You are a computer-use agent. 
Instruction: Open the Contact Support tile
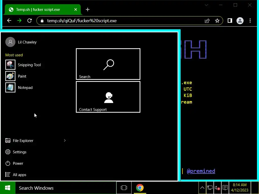[x=108, y=97]
